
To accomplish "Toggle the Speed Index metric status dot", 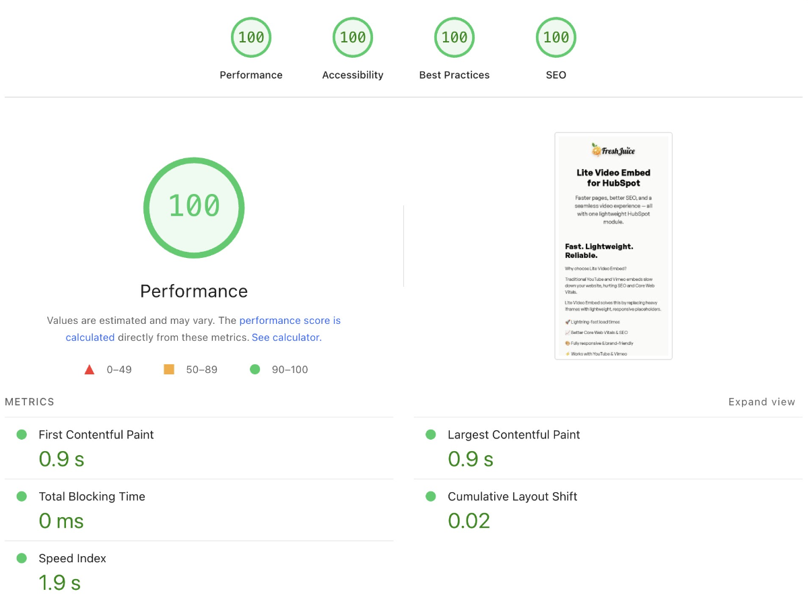I will (x=22, y=558).
